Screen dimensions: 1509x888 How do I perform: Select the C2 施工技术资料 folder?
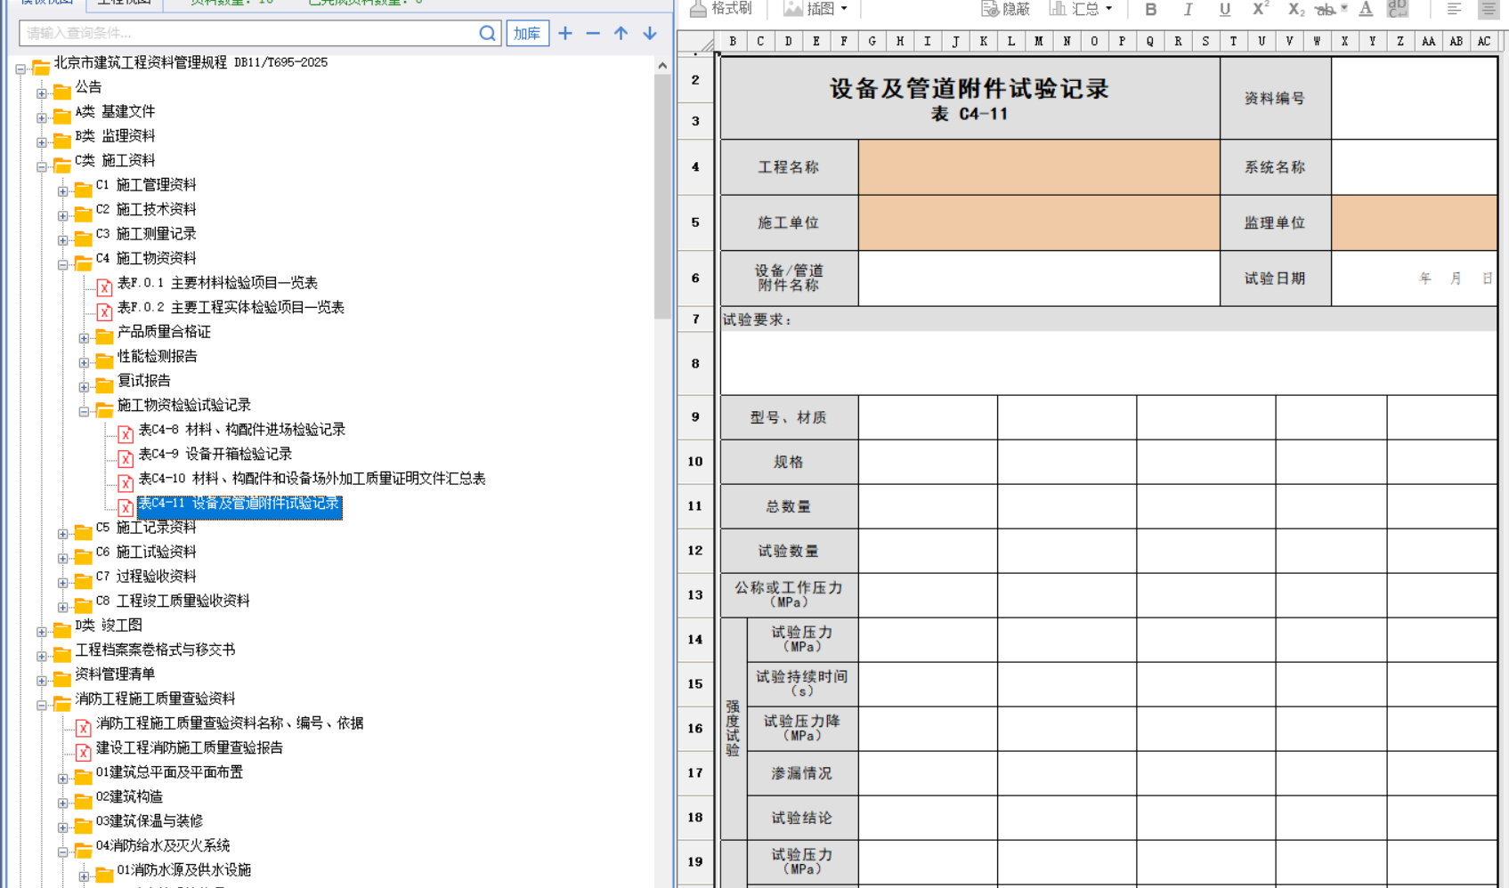(x=146, y=209)
